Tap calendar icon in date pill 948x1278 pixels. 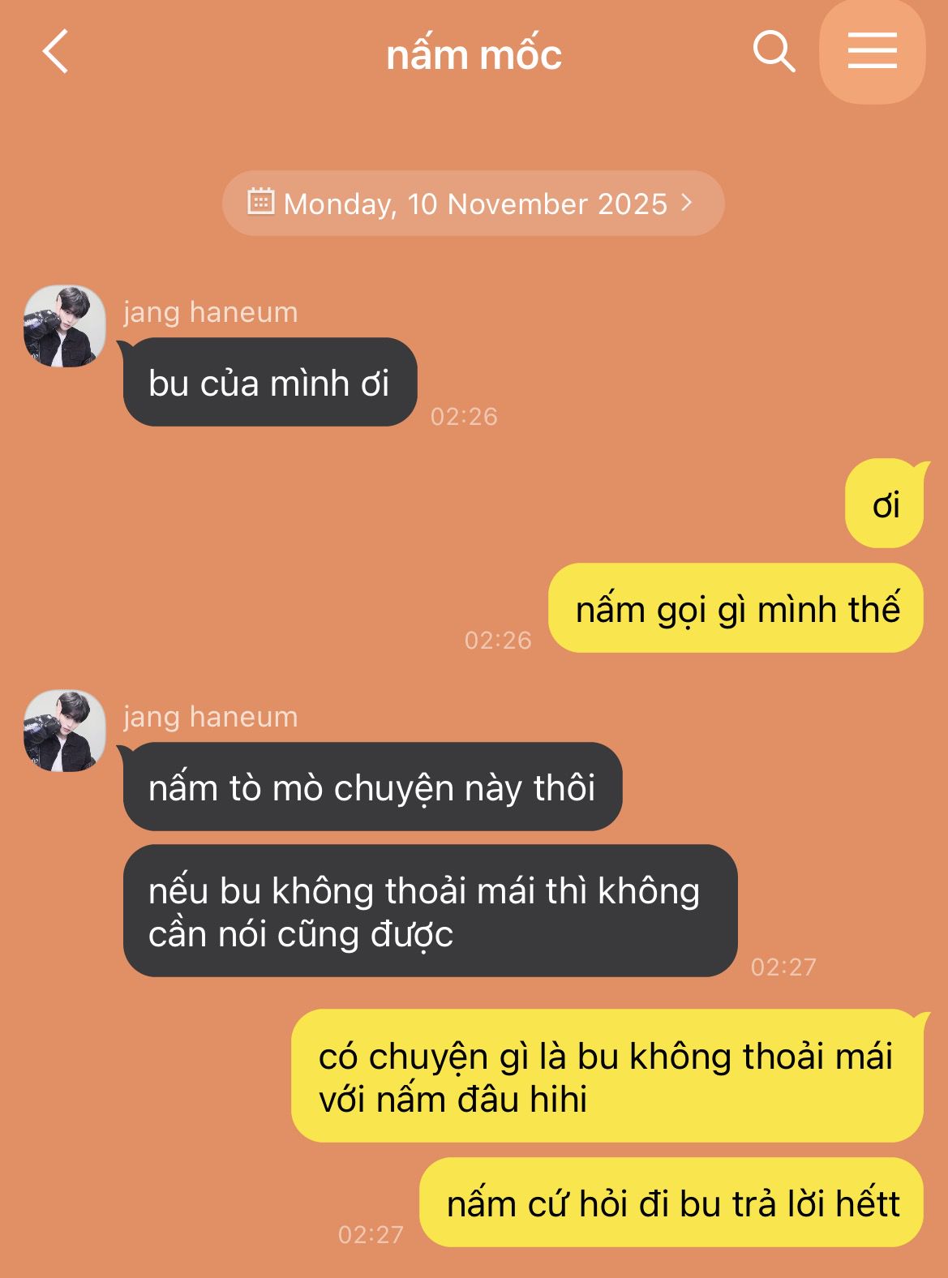tap(260, 201)
